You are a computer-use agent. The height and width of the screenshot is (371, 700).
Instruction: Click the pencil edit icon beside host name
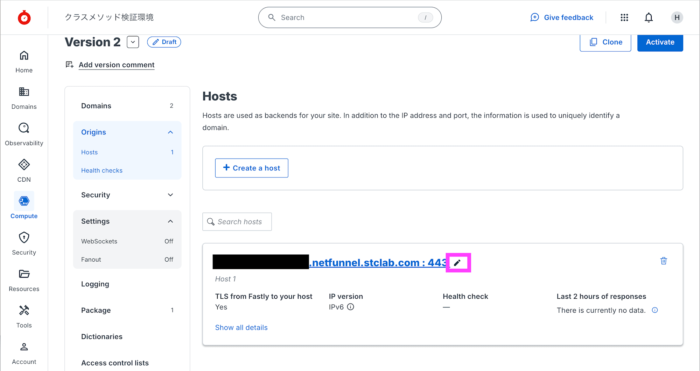(x=457, y=263)
